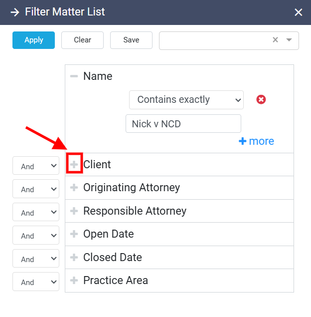The width and height of the screenshot is (311, 317).
Task: Expand the Responsible Attorney filter
Action: point(74,211)
